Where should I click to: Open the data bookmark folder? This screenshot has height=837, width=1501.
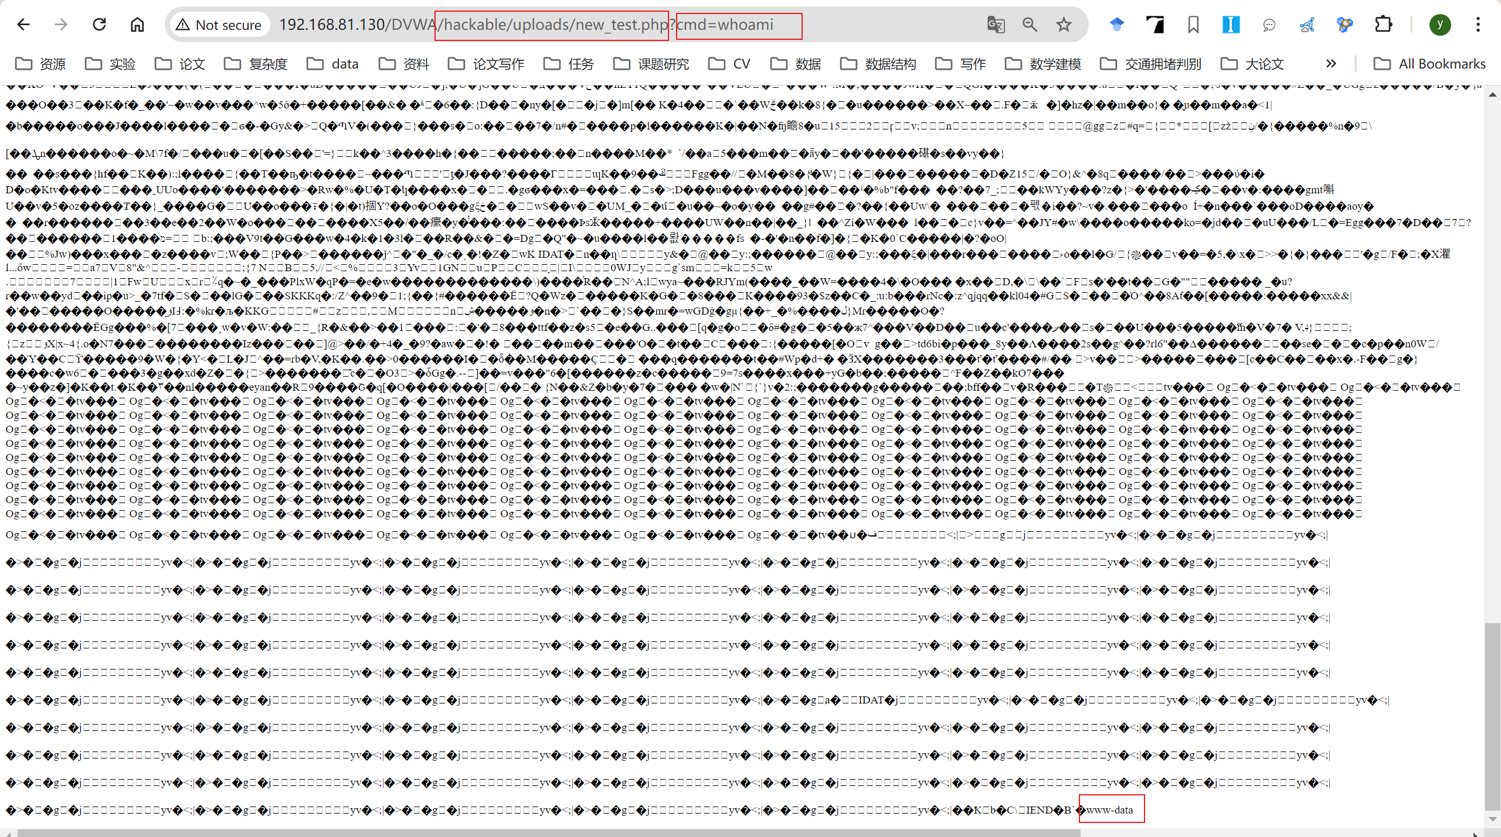click(x=333, y=63)
